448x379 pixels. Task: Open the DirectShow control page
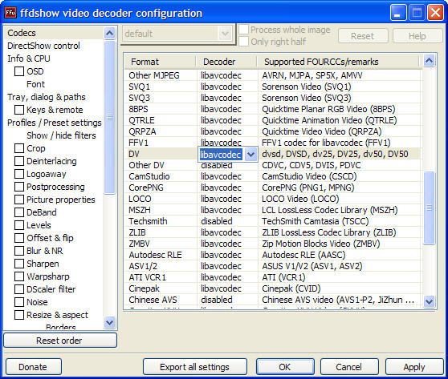pos(43,46)
